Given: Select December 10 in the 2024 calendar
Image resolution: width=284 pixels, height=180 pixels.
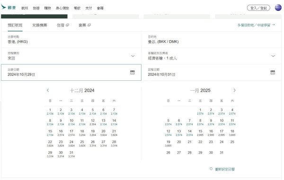Looking at the screenshot, I should click(x=71, y=122).
